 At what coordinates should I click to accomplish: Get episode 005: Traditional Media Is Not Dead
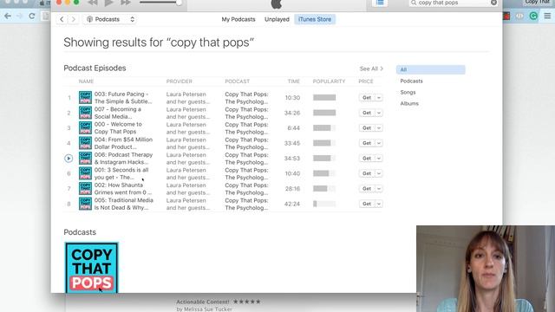tap(367, 204)
